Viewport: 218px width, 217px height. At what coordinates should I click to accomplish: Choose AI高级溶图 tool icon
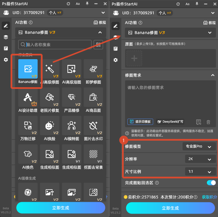pyautogui.click(x=72, y=69)
